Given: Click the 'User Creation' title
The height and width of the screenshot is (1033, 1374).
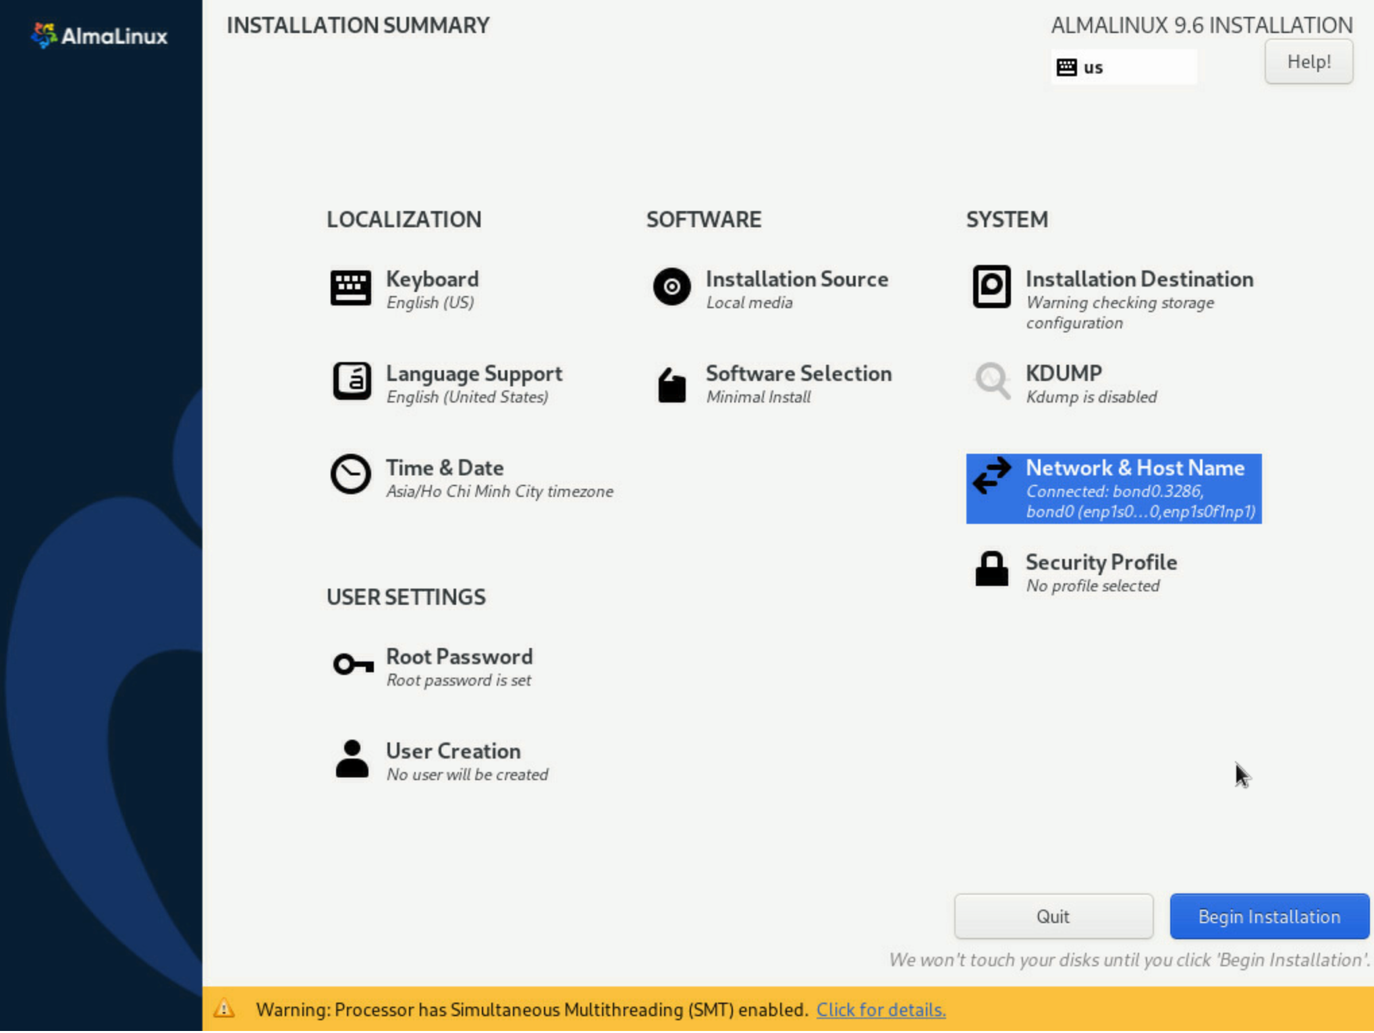Looking at the screenshot, I should click(x=453, y=751).
